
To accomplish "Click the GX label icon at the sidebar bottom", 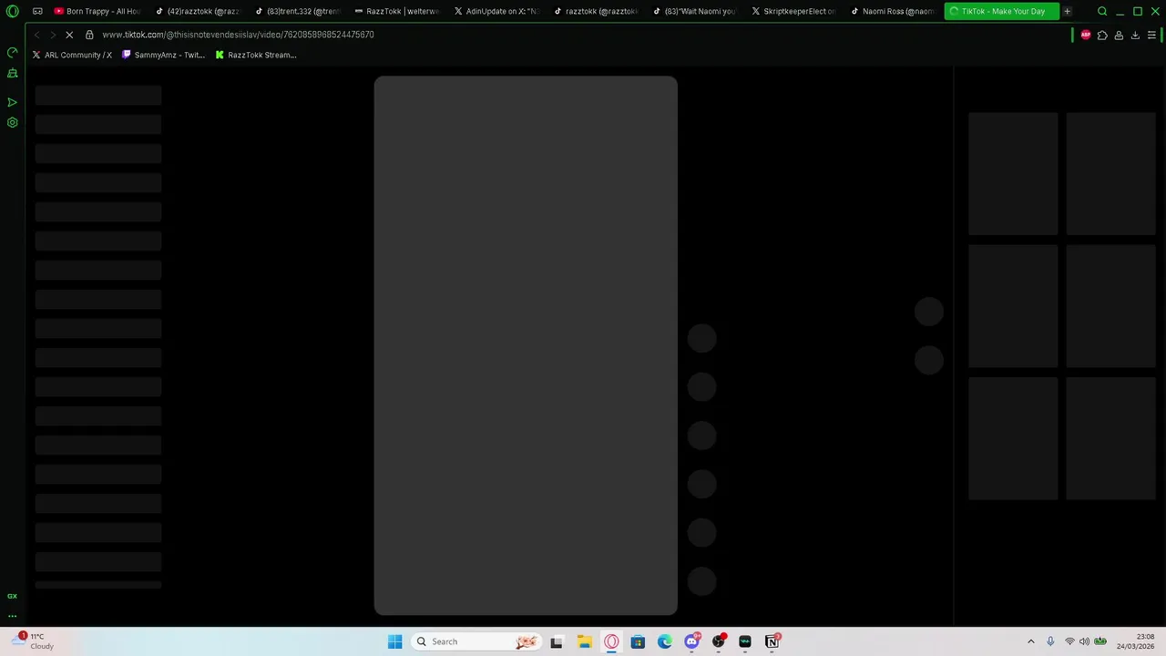I will tap(12, 596).
